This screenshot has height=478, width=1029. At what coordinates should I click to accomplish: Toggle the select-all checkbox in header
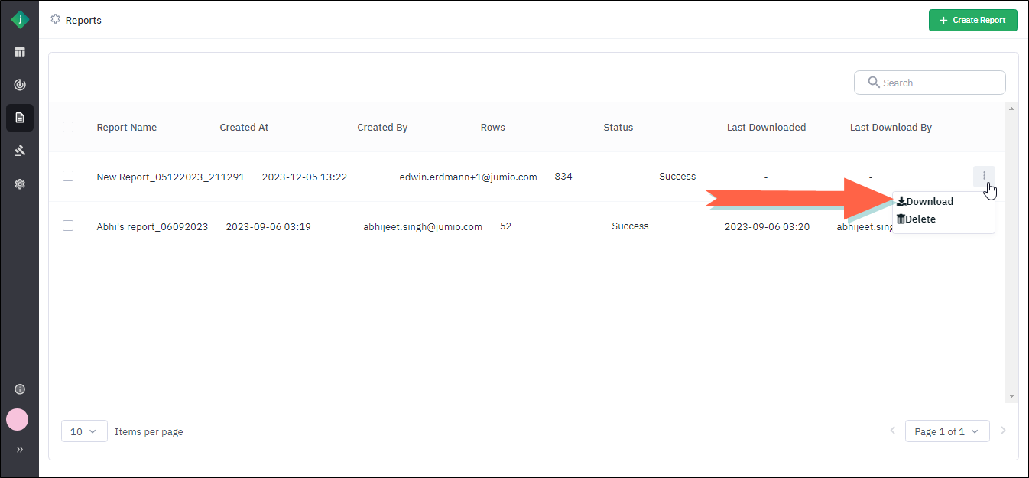(x=68, y=127)
